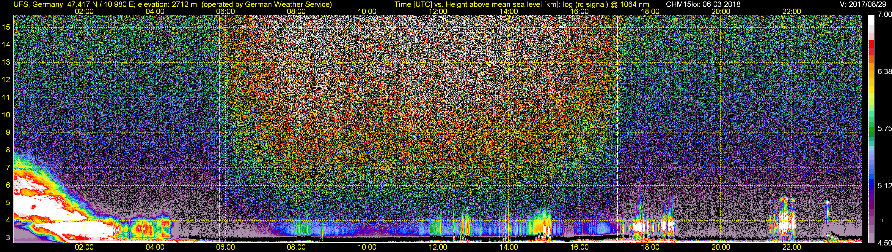This screenshot has height=252, width=892.
Task: Click the height axis label '14.'
Action: point(7,44)
